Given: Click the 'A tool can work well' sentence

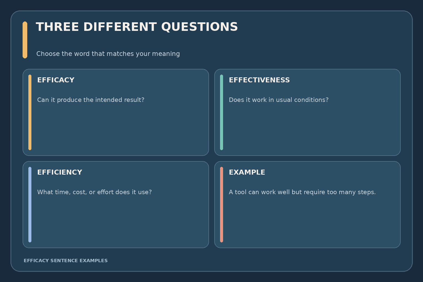Looking at the screenshot, I should [x=302, y=192].
